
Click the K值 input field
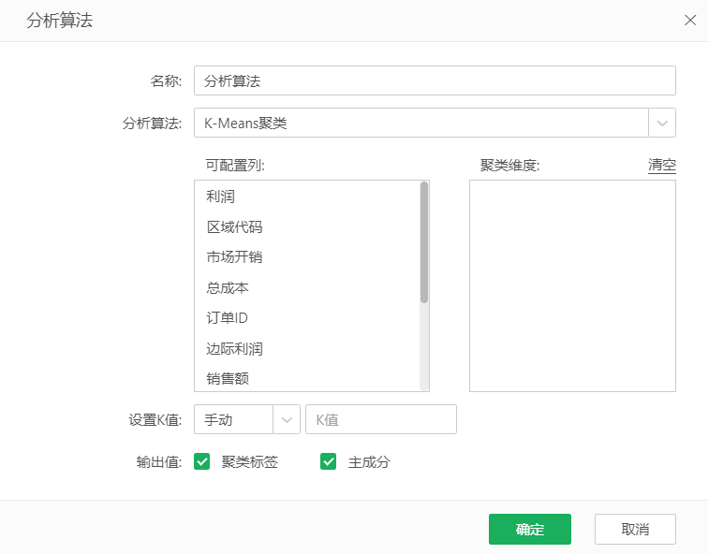(381, 420)
